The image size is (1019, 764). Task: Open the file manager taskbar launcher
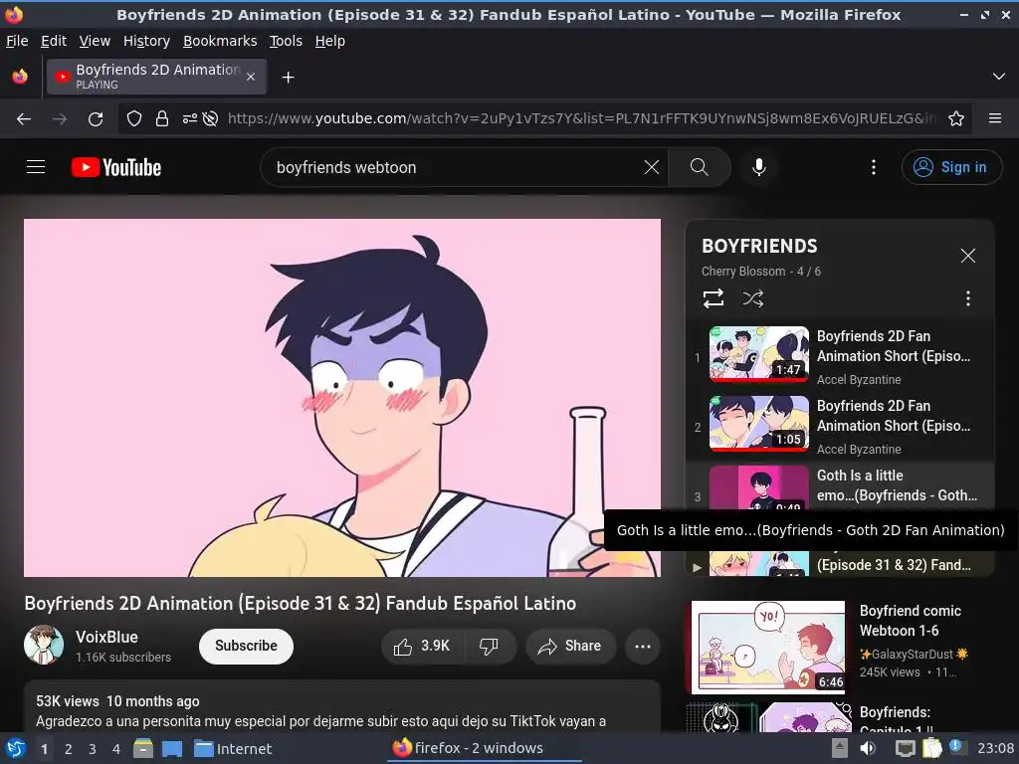(x=142, y=748)
